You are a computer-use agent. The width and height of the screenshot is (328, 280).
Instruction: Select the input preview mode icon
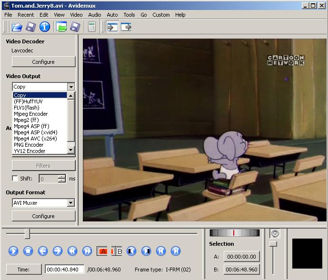click(112, 27)
